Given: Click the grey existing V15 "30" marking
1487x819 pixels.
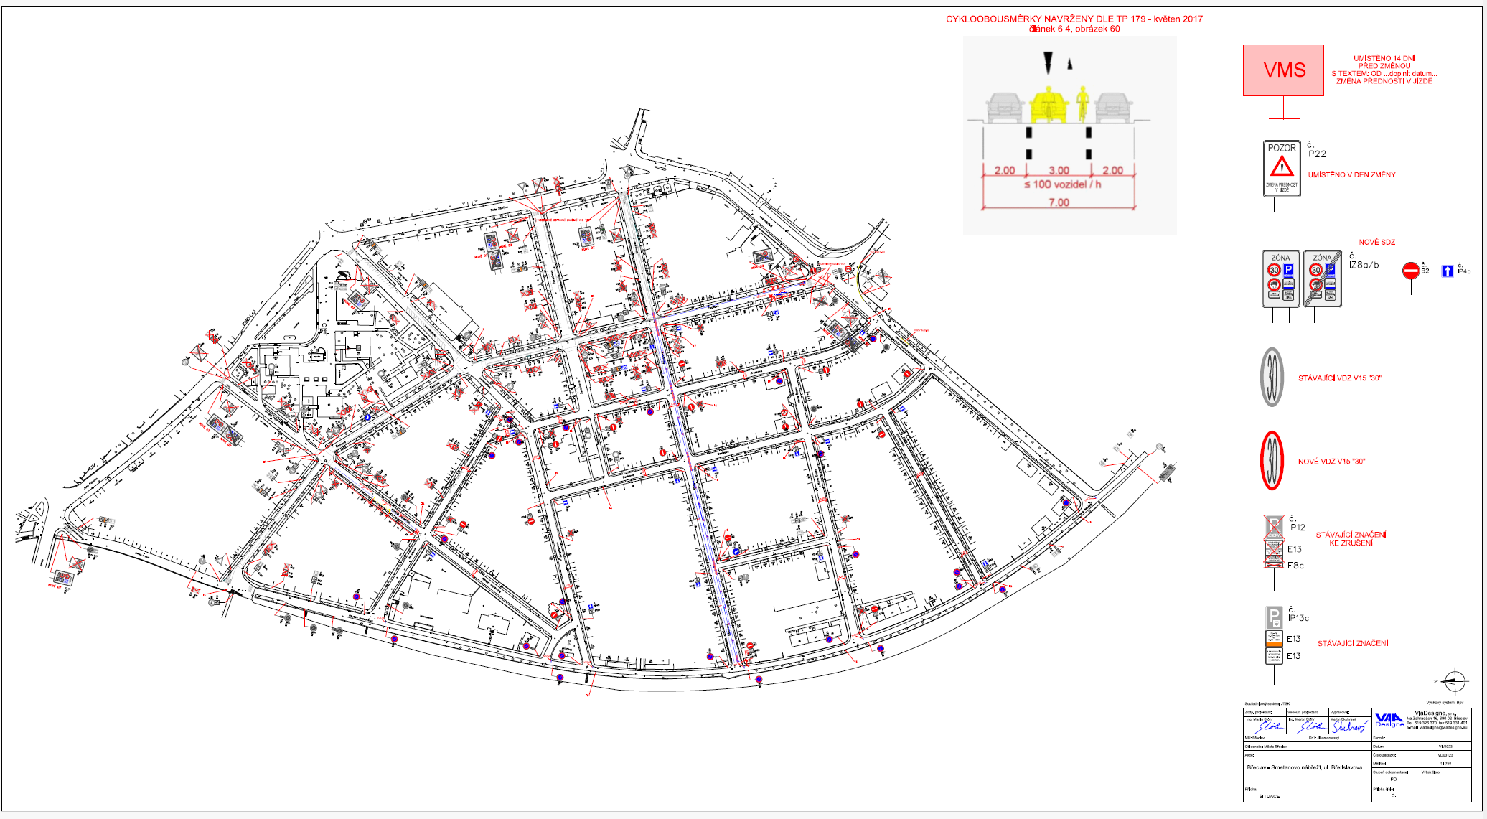Looking at the screenshot, I should [1272, 378].
